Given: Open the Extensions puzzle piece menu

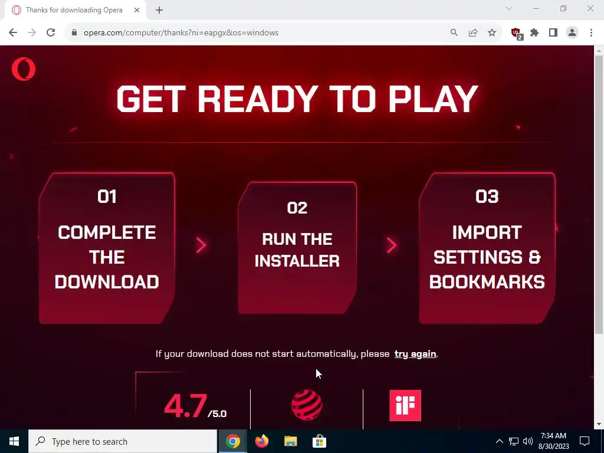Looking at the screenshot, I should point(534,33).
